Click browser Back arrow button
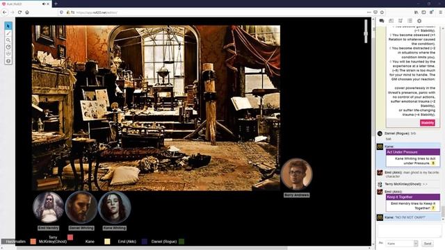This screenshot has width=445, height=250. (x=5, y=12)
